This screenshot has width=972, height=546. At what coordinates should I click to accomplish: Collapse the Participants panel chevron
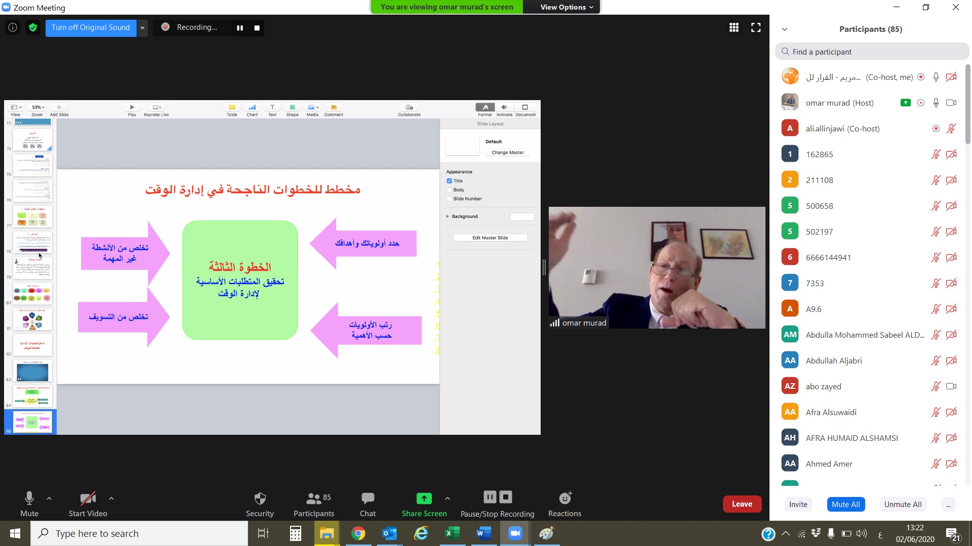(x=785, y=29)
